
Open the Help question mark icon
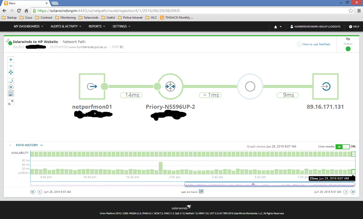pos(350,26)
